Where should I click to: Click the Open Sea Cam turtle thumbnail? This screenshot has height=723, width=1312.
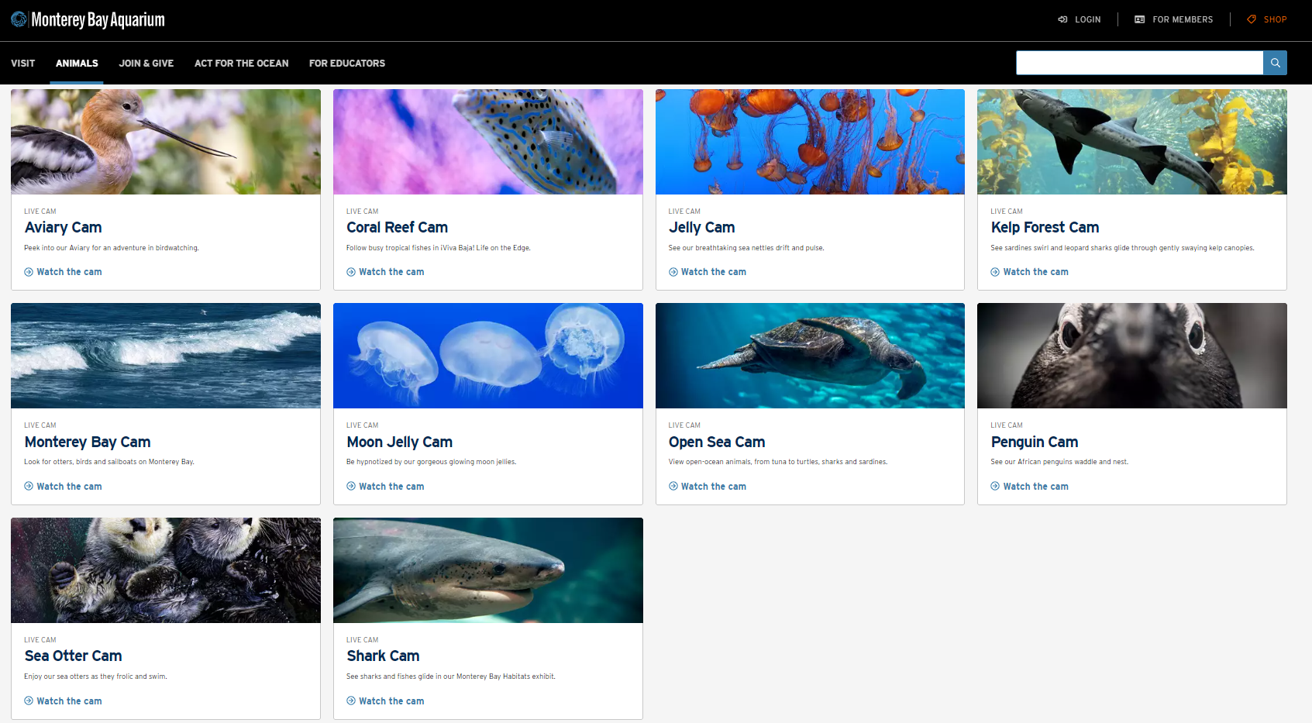tap(810, 356)
